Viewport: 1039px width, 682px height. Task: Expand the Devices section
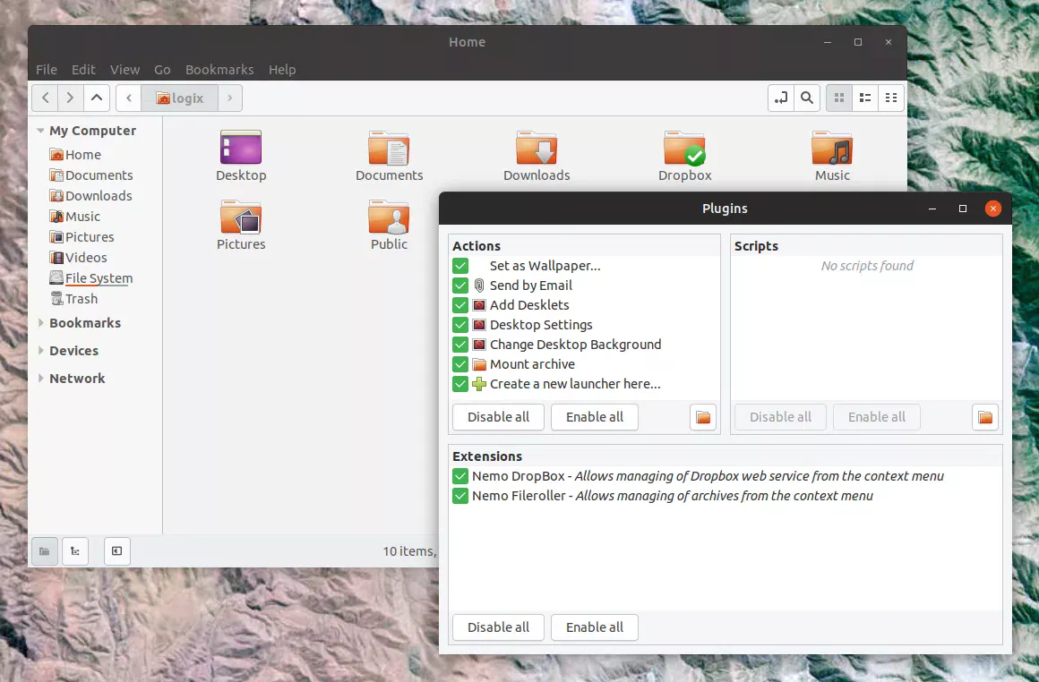click(x=39, y=350)
